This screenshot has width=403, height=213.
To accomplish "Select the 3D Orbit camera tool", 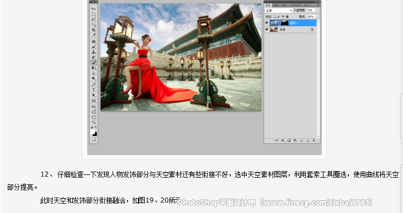I will coord(93,111).
